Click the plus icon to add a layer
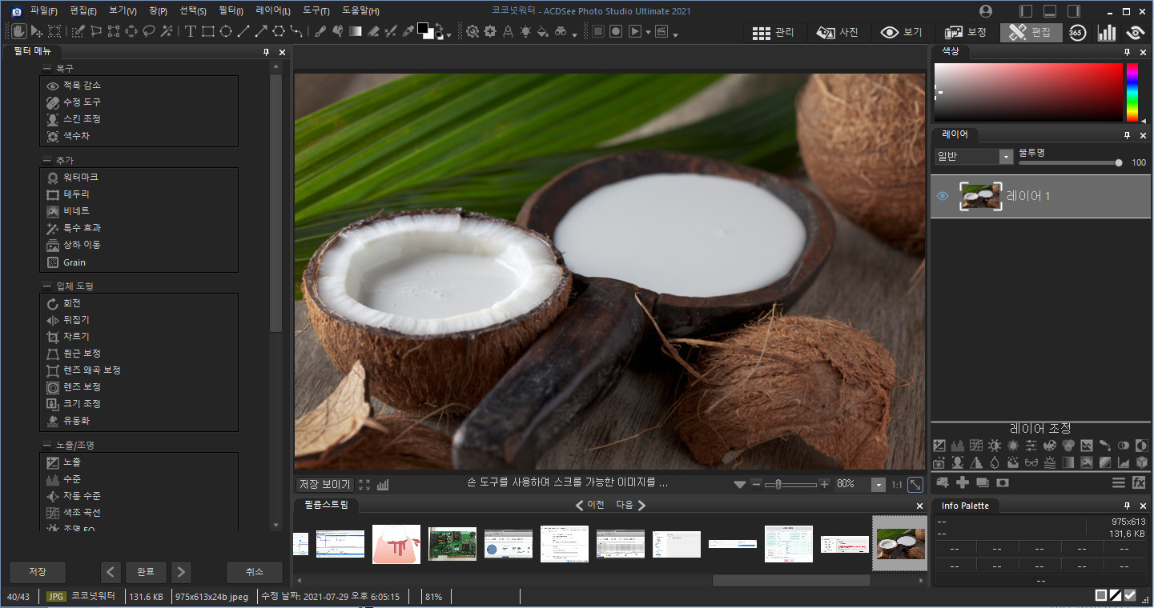Image resolution: width=1154 pixels, height=608 pixels. (963, 482)
